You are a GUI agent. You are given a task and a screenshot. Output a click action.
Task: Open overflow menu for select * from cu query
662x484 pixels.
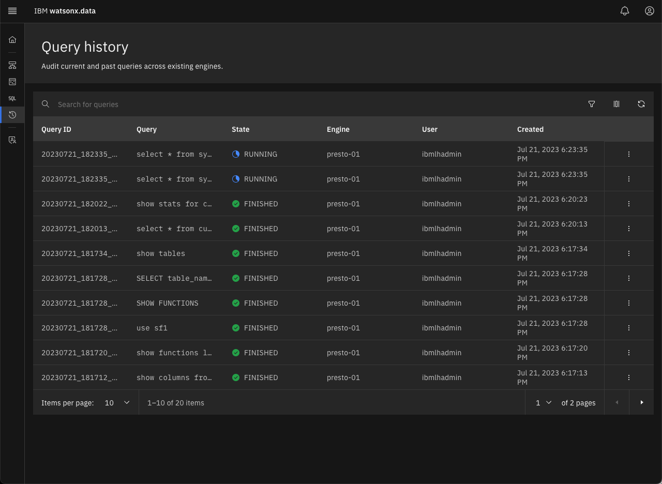coord(629,229)
